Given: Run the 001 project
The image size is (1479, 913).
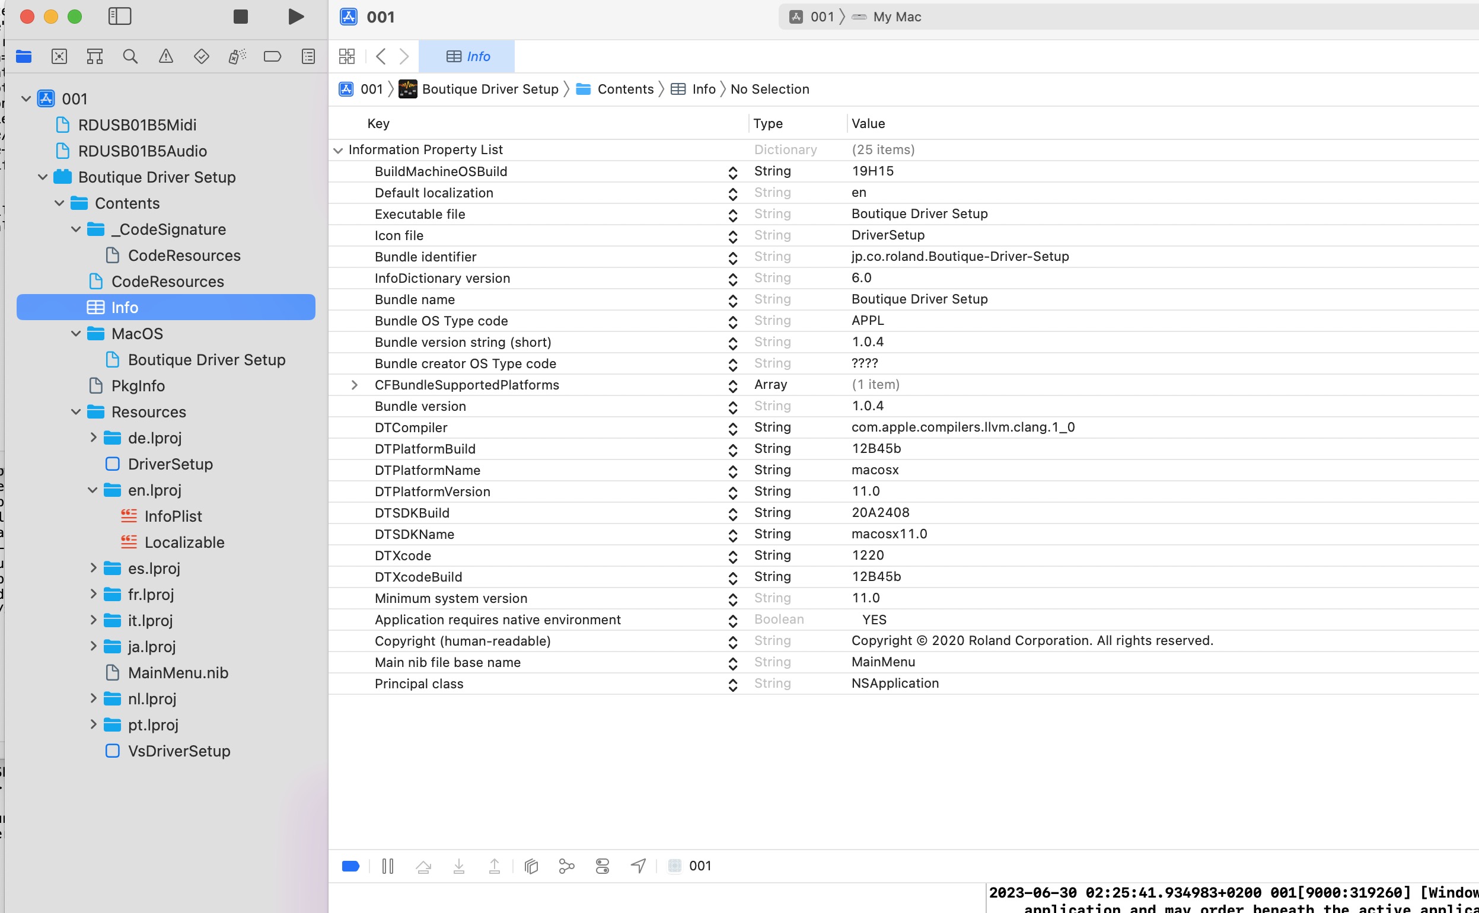Looking at the screenshot, I should click(296, 17).
